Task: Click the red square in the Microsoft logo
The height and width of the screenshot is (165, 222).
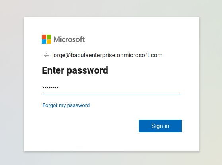Action: [44, 37]
